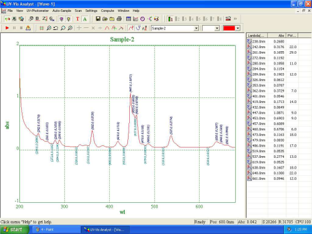
Task: Click the red peak curve icon
Action: [x=107, y=28]
